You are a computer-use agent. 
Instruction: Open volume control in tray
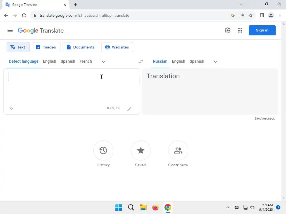pos(252,207)
